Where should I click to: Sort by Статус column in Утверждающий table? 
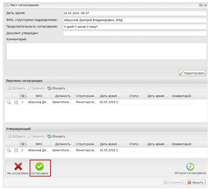pyautogui.click(x=134, y=144)
